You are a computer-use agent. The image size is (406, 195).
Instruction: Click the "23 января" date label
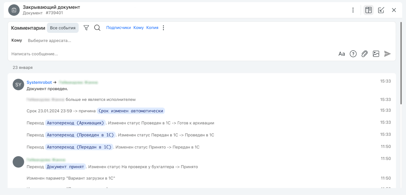pyautogui.click(x=23, y=67)
